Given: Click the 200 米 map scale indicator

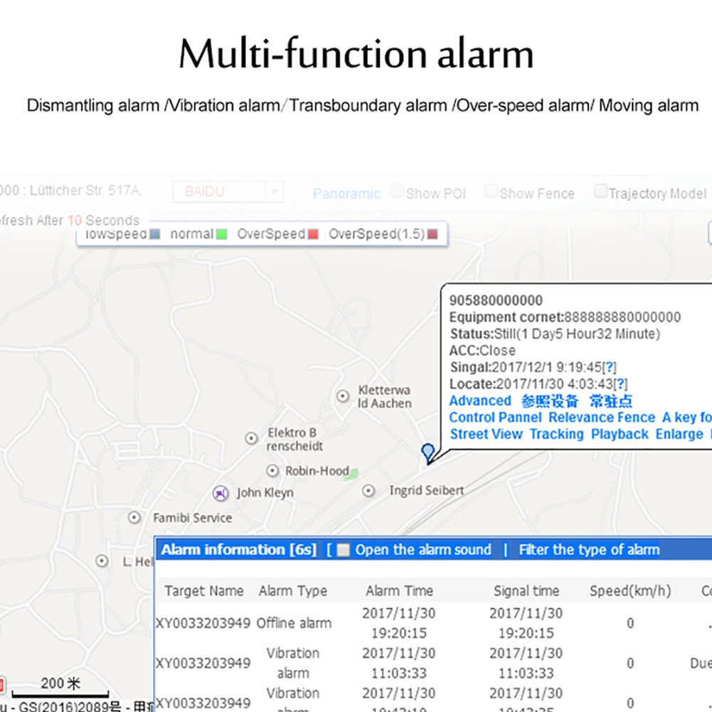Looking at the screenshot, I should (60, 686).
